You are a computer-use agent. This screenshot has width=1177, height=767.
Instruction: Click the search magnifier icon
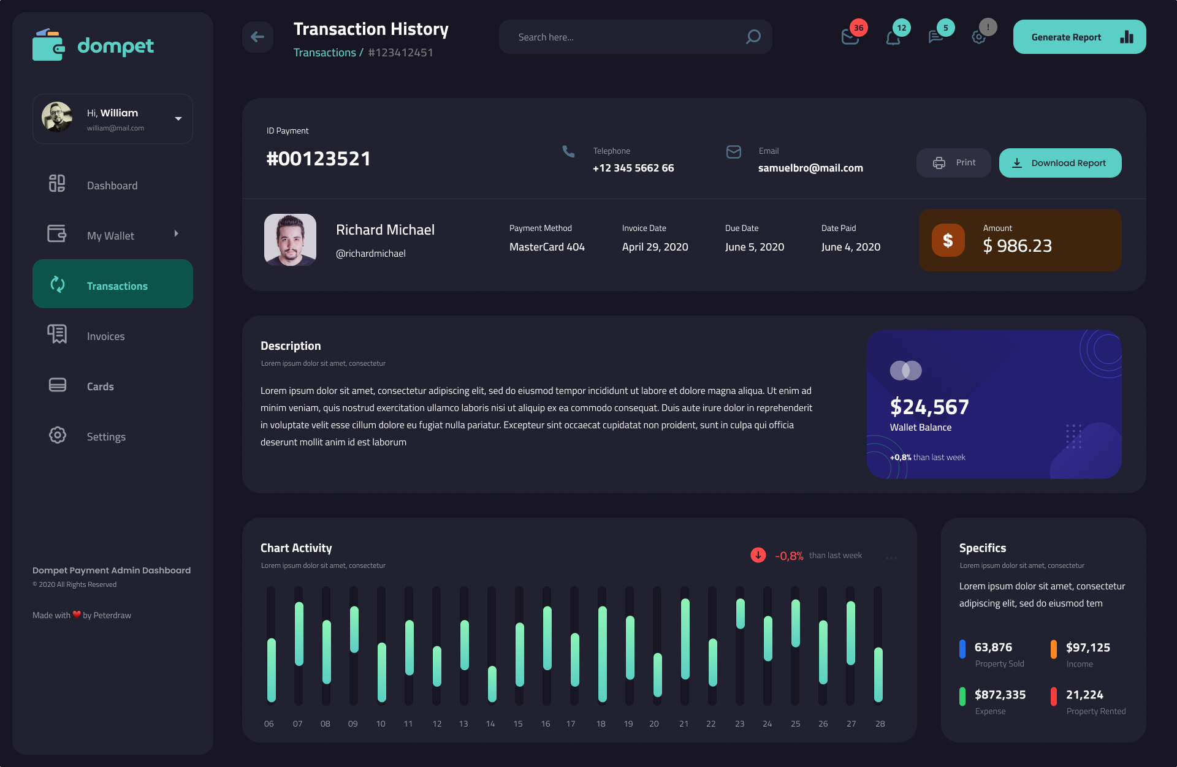click(752, 37)
